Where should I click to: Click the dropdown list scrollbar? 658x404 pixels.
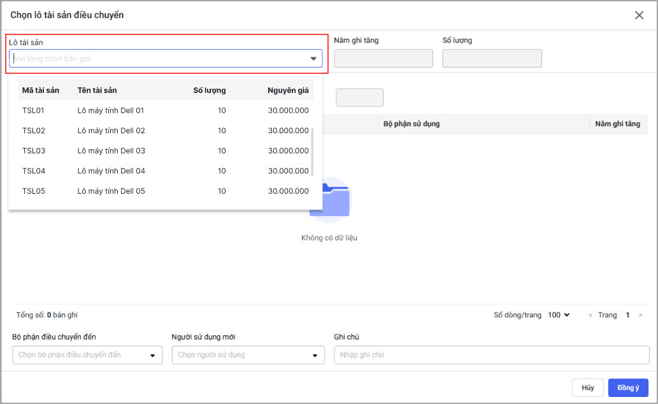pyautogui.click(x=311, y=152)
